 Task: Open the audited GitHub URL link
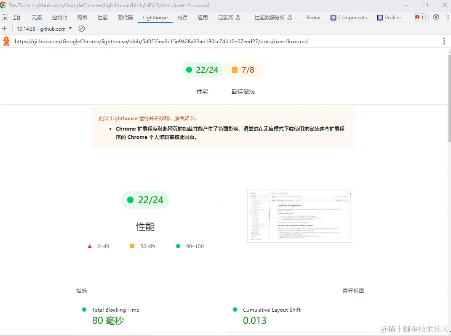[x=161, y=41]
